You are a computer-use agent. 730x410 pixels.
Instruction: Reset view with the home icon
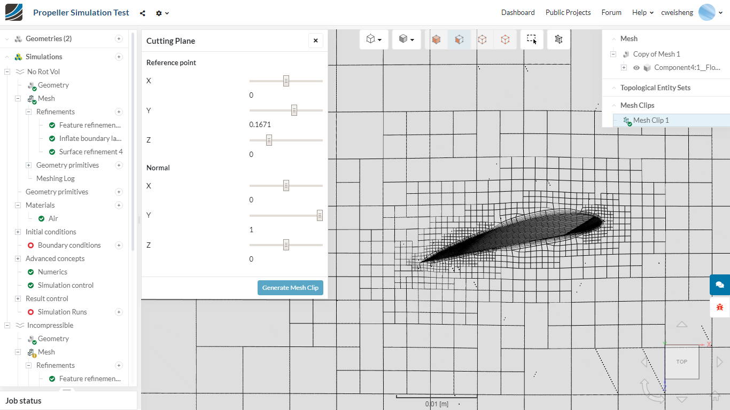tap(715, 396)
